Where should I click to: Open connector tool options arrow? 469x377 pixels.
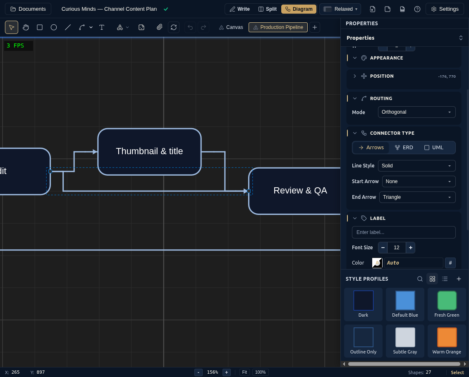(x=91, y=27)
